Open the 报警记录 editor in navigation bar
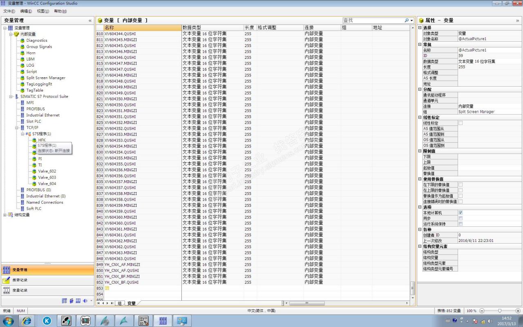523x327 pixels. tap(47, 280)
